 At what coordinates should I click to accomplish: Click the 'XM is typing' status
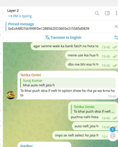point(20,16)
